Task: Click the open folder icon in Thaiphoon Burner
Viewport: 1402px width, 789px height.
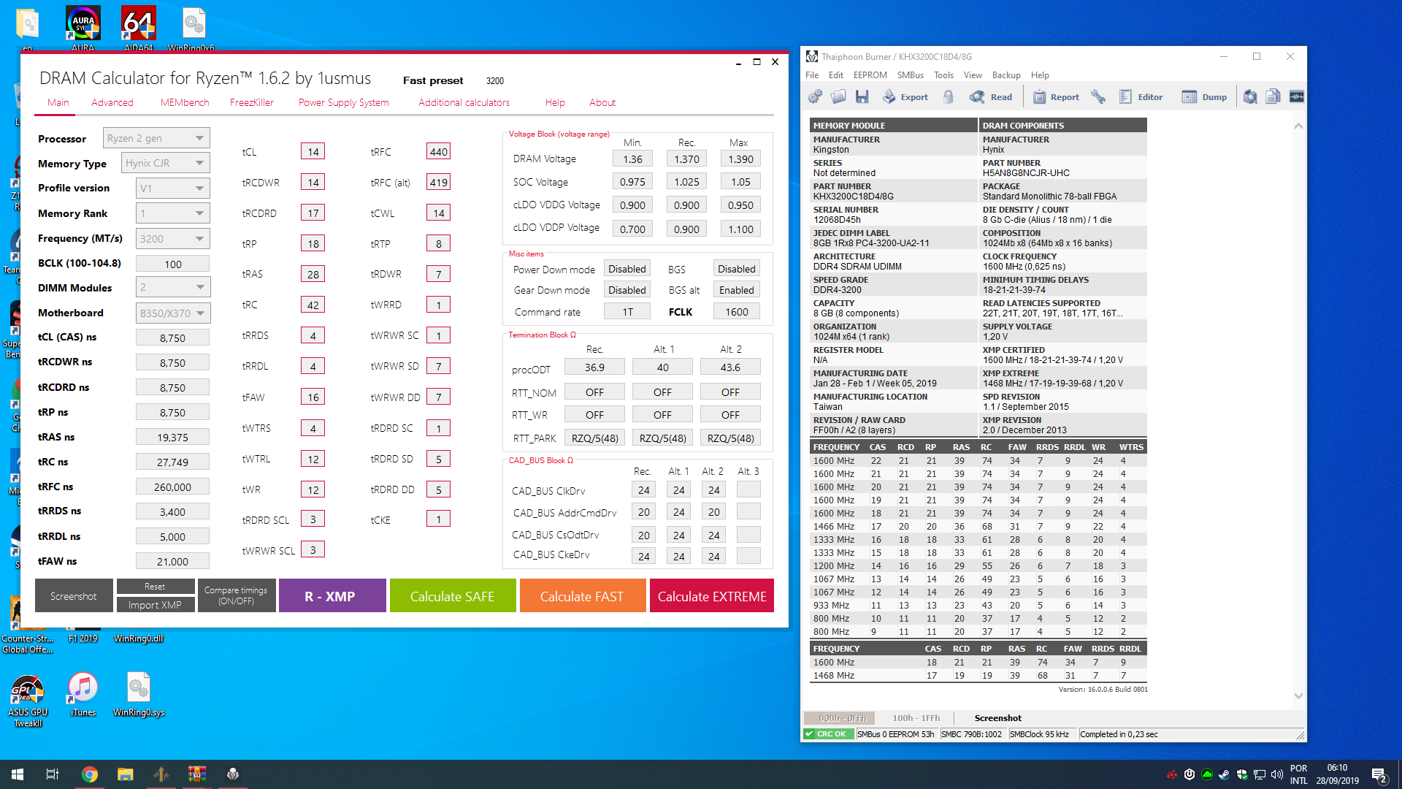Action: (838, 96)
